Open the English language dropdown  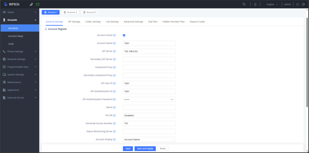pos(272,4)
